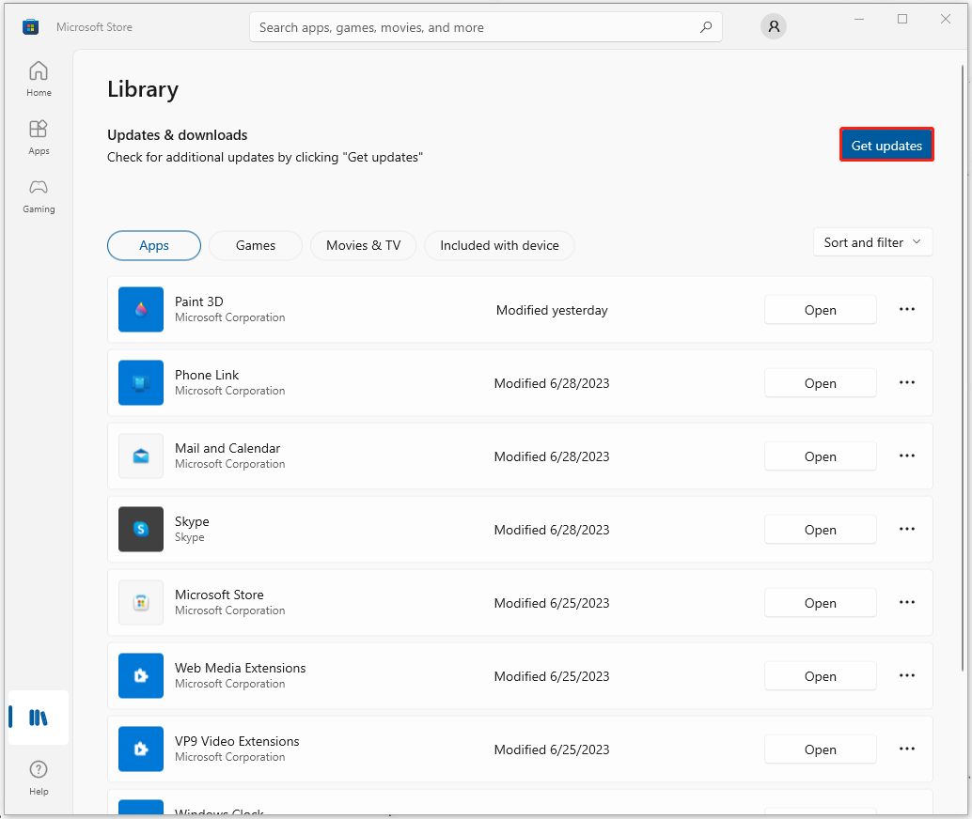
Task: Click the search magnifier icon
Action: [705, 27]
